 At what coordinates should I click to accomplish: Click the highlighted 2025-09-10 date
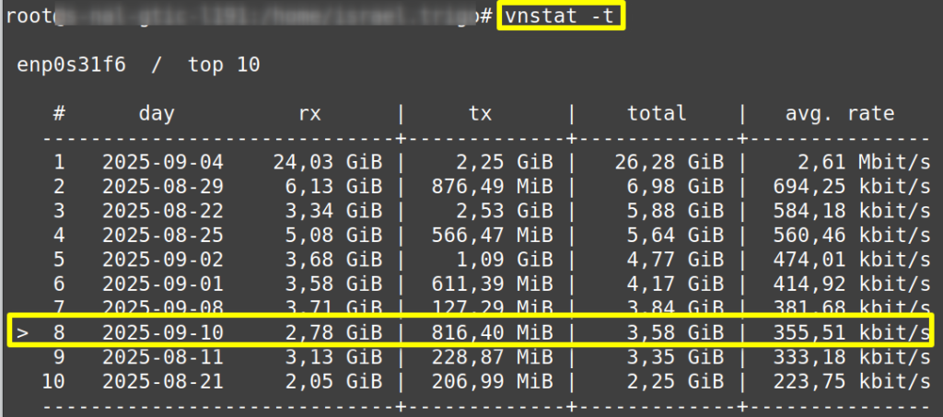(163, 330)
